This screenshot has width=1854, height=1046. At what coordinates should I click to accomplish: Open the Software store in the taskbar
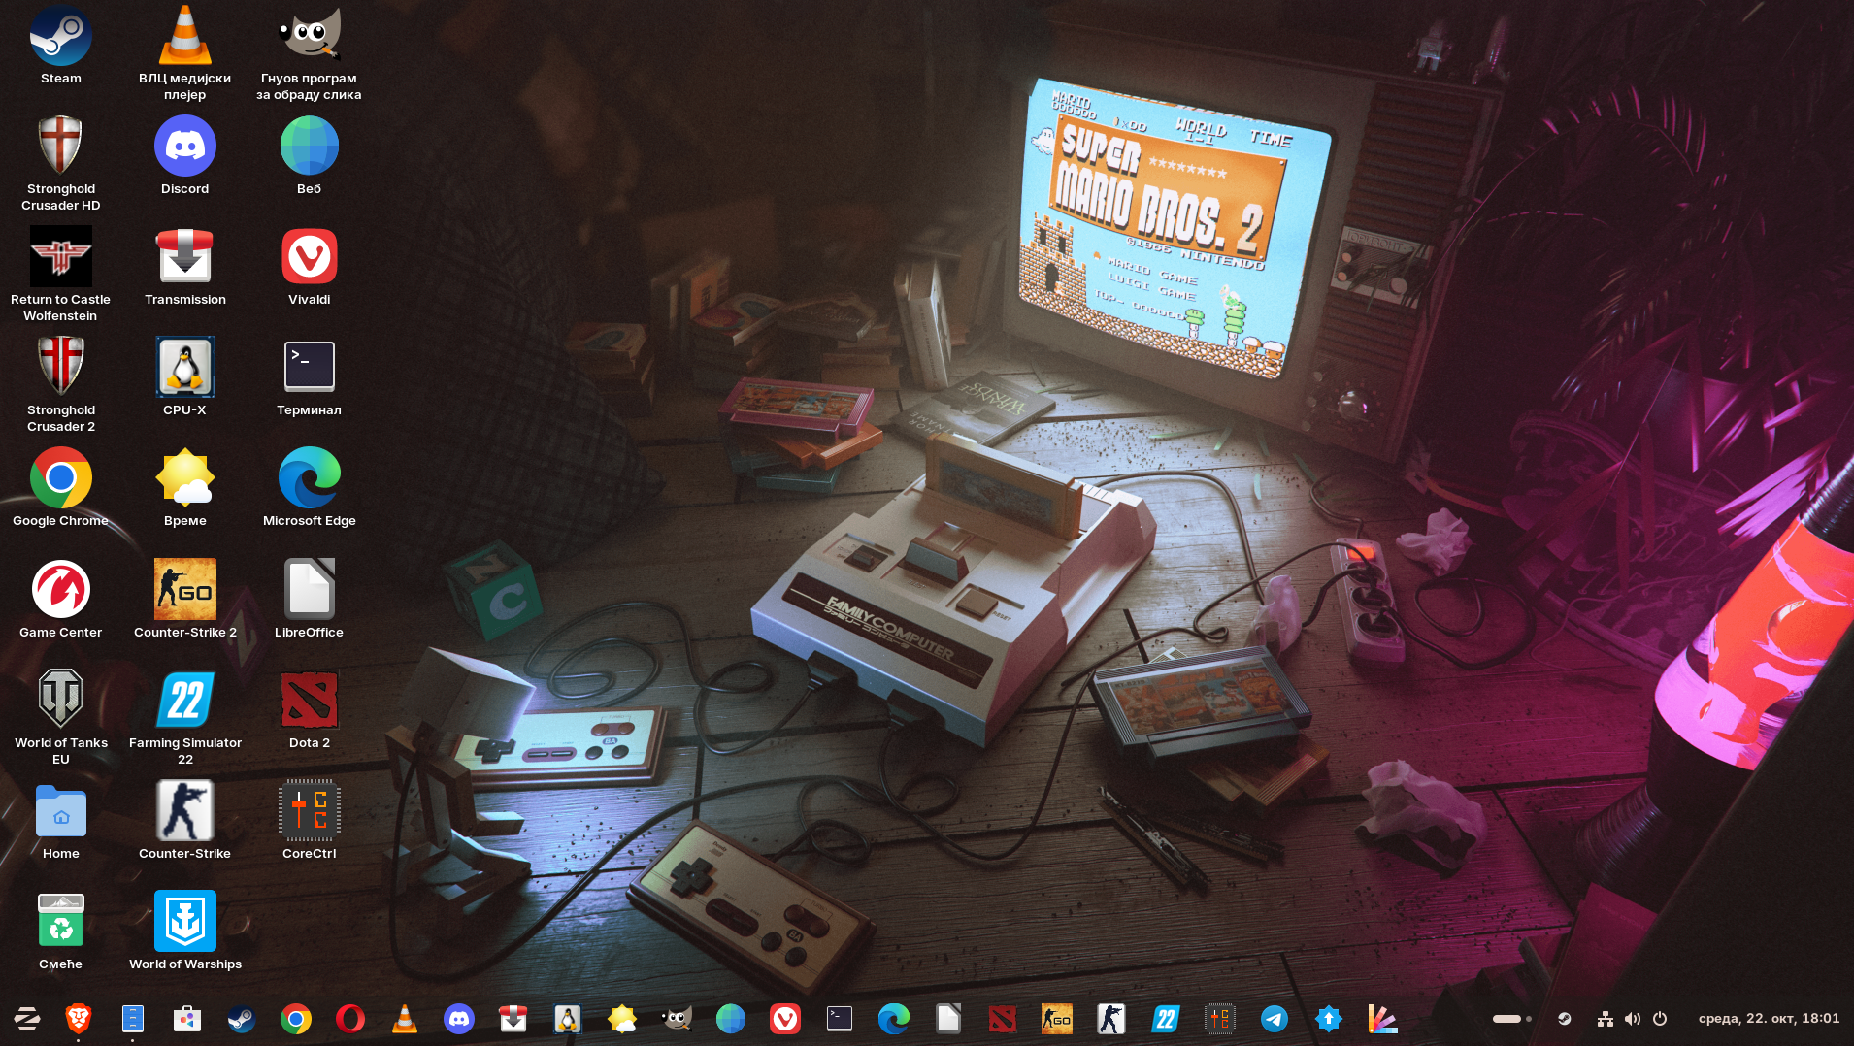[x=186, y=1018]
